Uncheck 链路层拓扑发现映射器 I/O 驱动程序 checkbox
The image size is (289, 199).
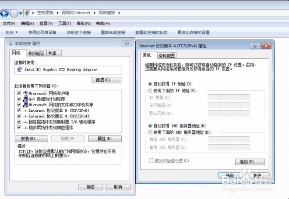click(19, 122)
